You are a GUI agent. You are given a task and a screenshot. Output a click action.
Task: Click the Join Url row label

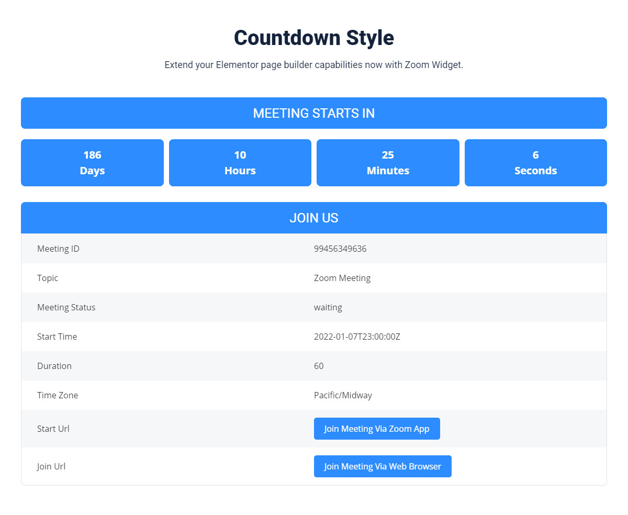coord(51,466)
